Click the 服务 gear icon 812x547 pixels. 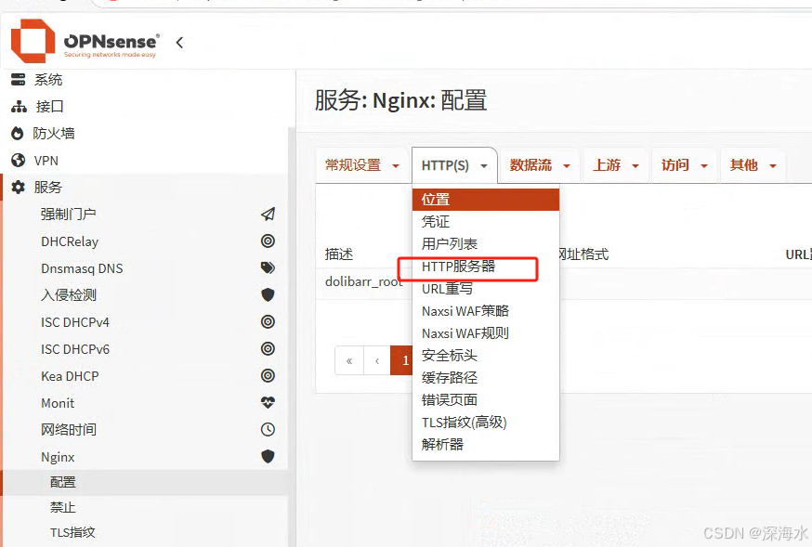pos(19,188)
